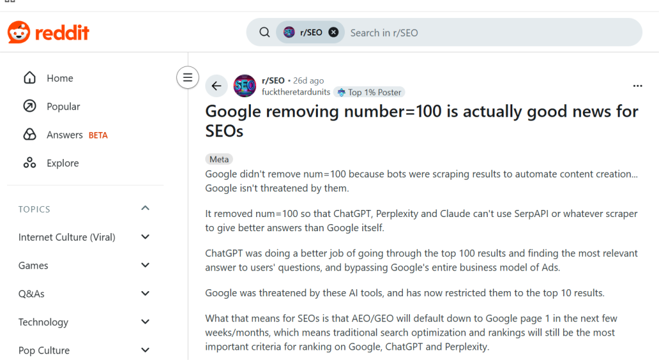Screen dimensions: 659x360
Task: Click the post title heading
Action: [422, 121]
